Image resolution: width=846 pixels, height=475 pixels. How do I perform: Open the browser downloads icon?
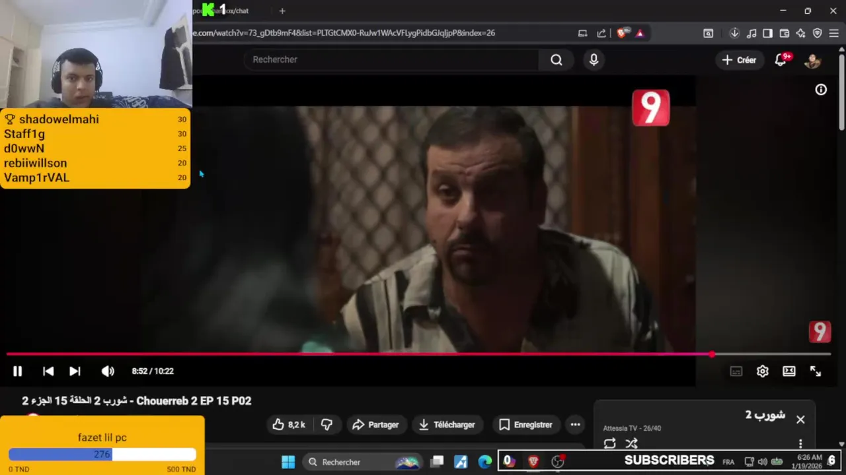coord(734,33)
